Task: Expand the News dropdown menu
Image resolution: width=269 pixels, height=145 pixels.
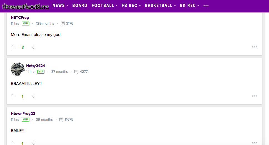Action: 60,6
